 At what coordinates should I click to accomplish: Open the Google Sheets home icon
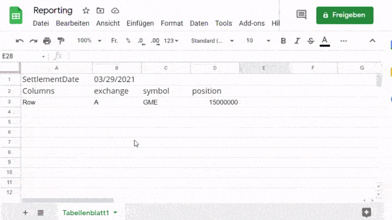pyautogui.click(x=16, y=16)
